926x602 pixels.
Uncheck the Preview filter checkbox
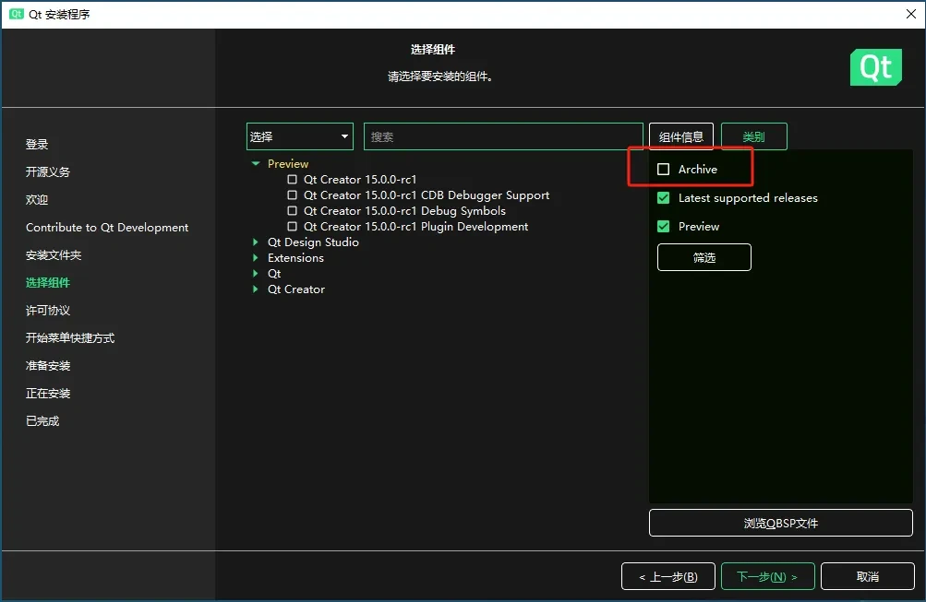pyautogui.click(x=663, y=227)
